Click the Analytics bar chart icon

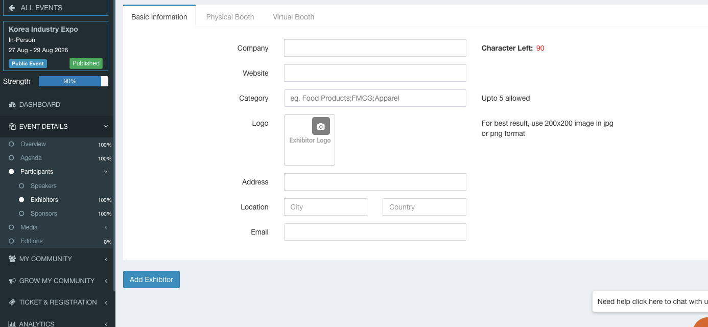(12, 324)
